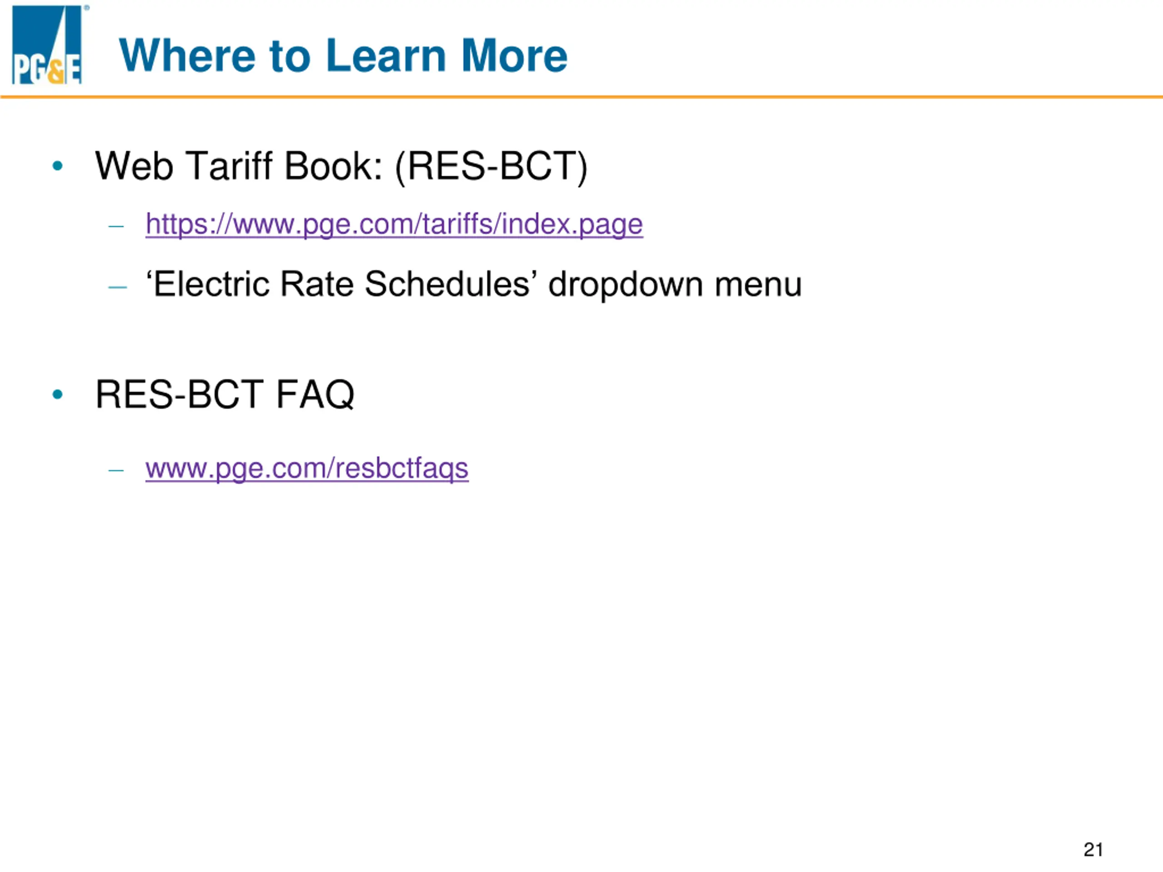Click the PG&E logo

47,45
